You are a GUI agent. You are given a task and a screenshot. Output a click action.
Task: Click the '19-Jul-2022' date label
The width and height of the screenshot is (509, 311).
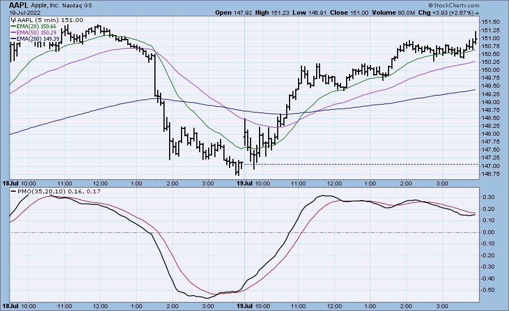(25, 12)
